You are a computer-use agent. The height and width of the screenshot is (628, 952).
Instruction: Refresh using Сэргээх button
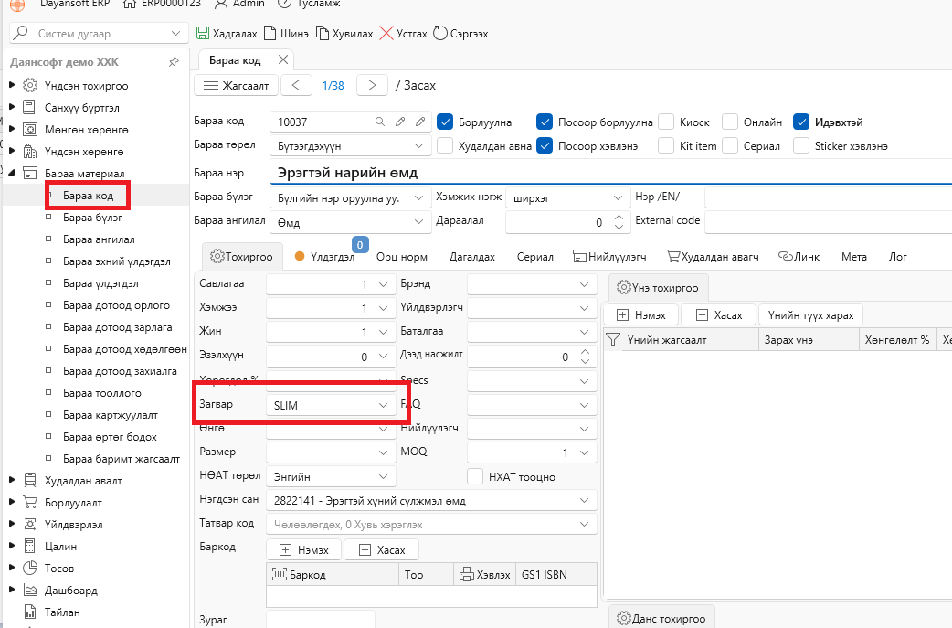coord(460,34)
